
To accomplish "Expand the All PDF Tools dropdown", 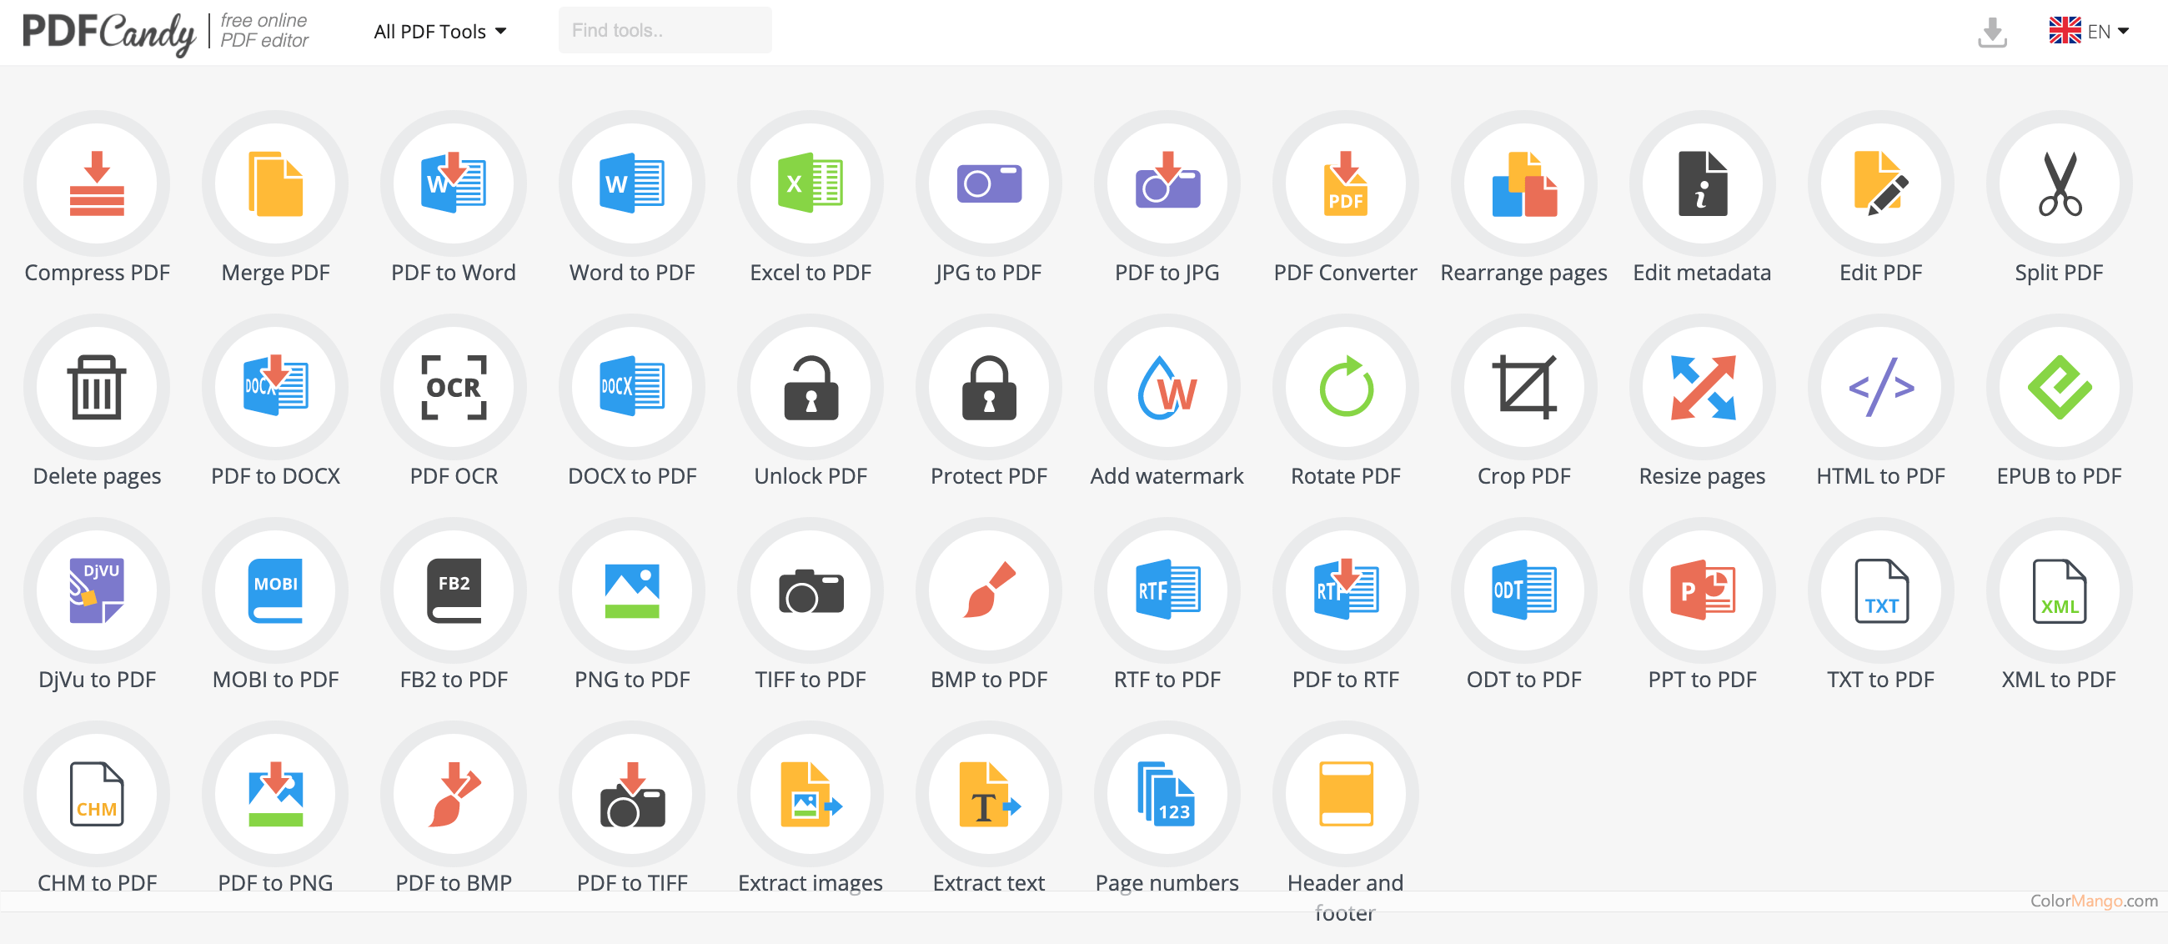I will tap(440, 31).
